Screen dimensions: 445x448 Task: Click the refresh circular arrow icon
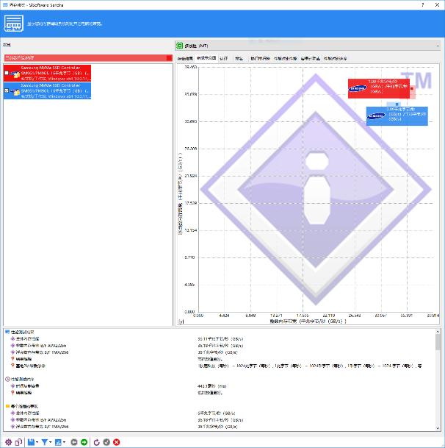pyautogui.click(x=96, y=442)
